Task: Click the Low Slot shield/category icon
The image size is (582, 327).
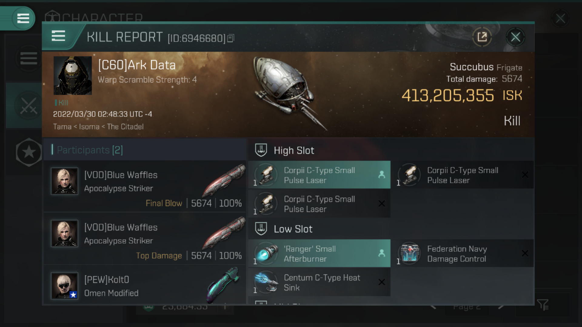Action: [261, 228]
